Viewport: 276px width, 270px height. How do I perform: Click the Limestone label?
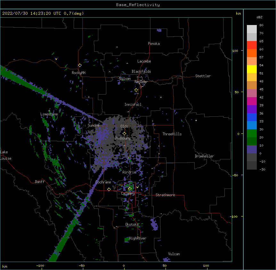coord(49,114)
